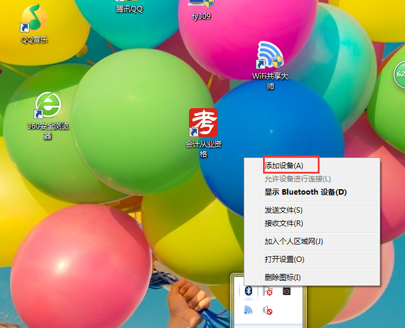This screenshot has height=328, width=405.
Task: Click the Action Center flag tray icon
Action: click(268, 291)
